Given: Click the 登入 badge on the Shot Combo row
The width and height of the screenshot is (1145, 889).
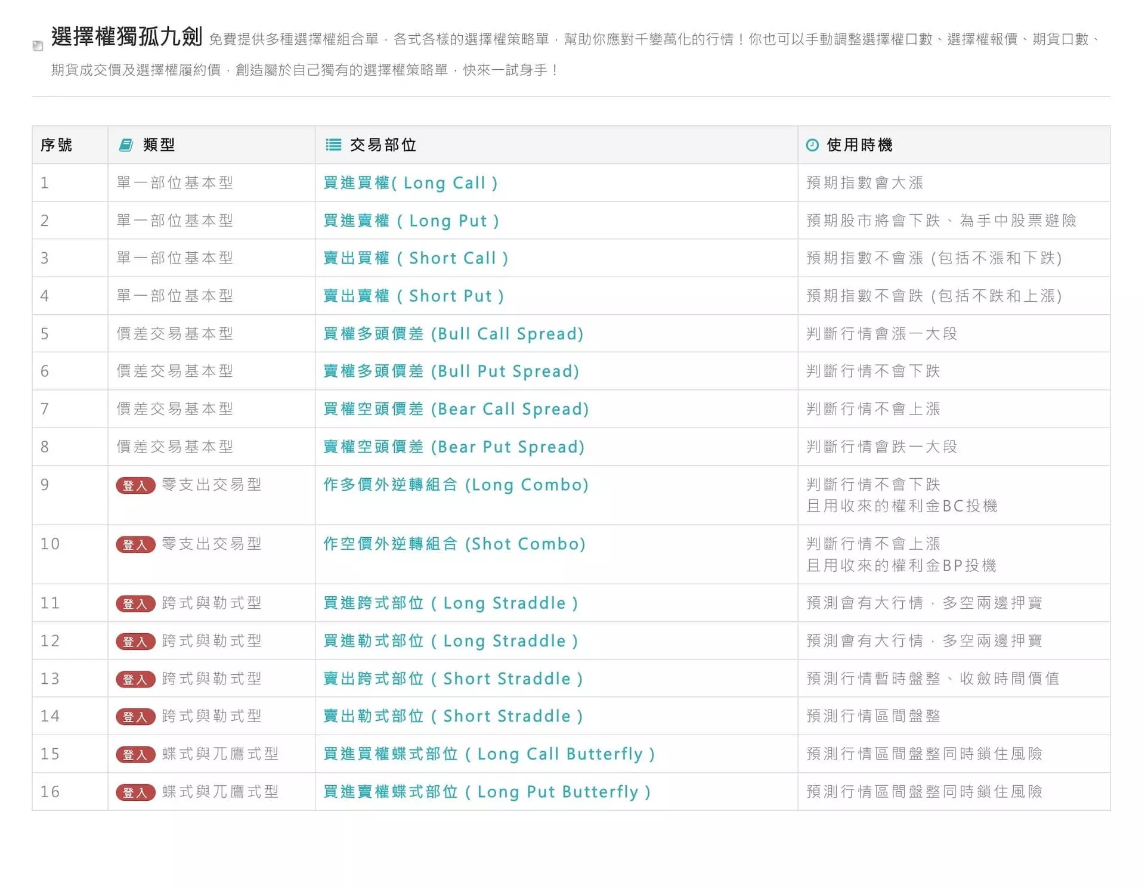Looking at the screenshot, I should 135,544.
